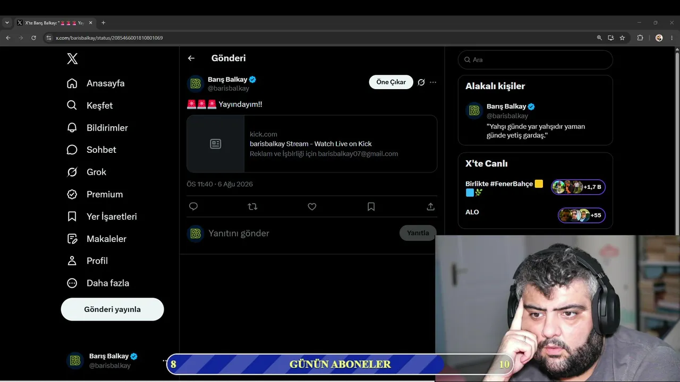Open the Daha fazla menu

point(98,283)
